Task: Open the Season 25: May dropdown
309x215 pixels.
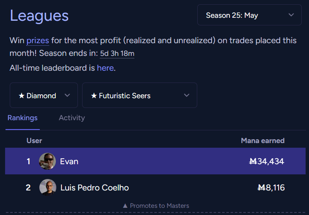Action: [249, 15]
